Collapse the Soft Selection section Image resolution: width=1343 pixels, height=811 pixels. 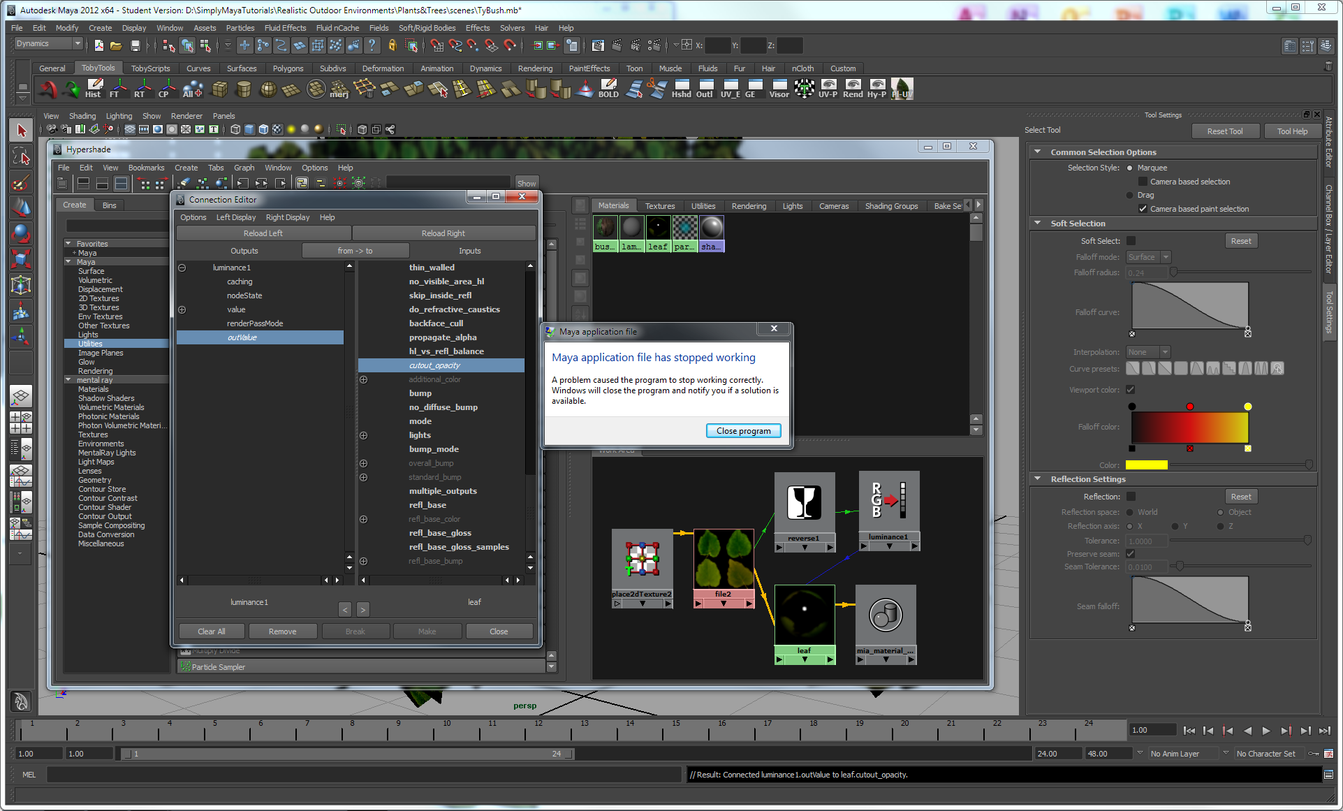coord(1037,223)
